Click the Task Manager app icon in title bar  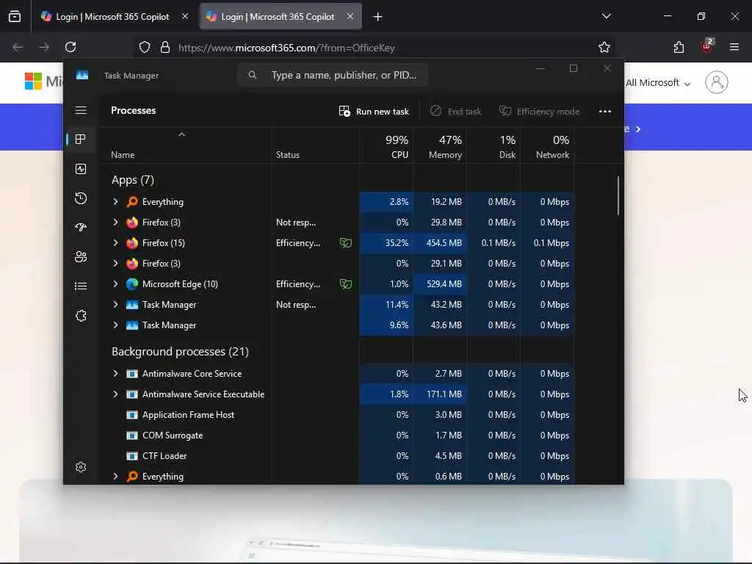click(82, 76)
